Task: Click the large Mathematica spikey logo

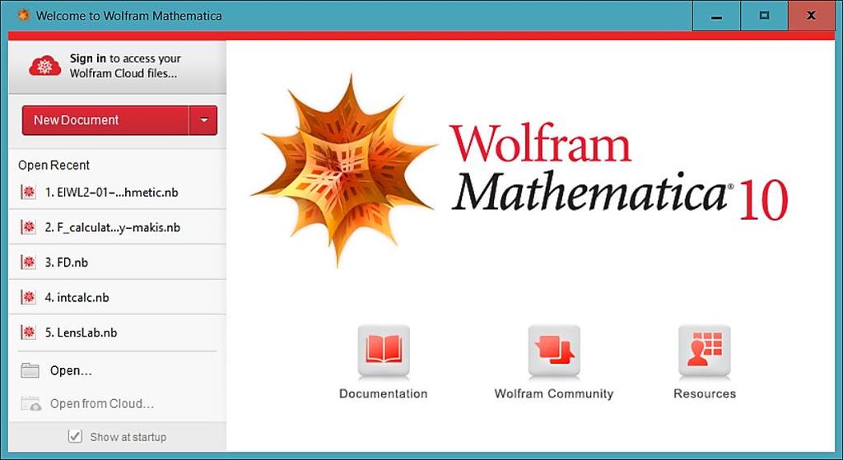Action: (x=344, y=170)
